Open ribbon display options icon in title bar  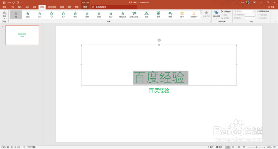click(254, 3)
